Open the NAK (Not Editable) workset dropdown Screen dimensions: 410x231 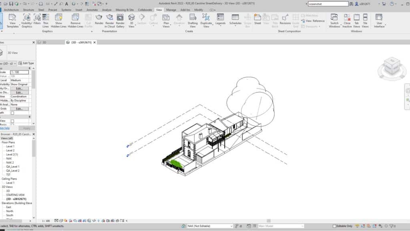tap(210, 226)
